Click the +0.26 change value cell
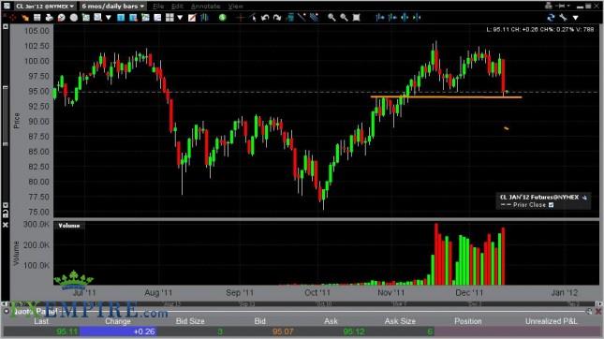This screenshot has width=604, height=339. (x=118, y=332)
